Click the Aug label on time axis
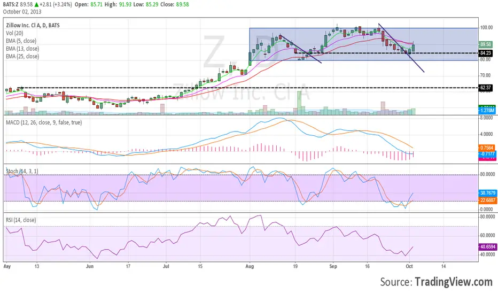This screenshot has height=294, width=498. (250, 266)
